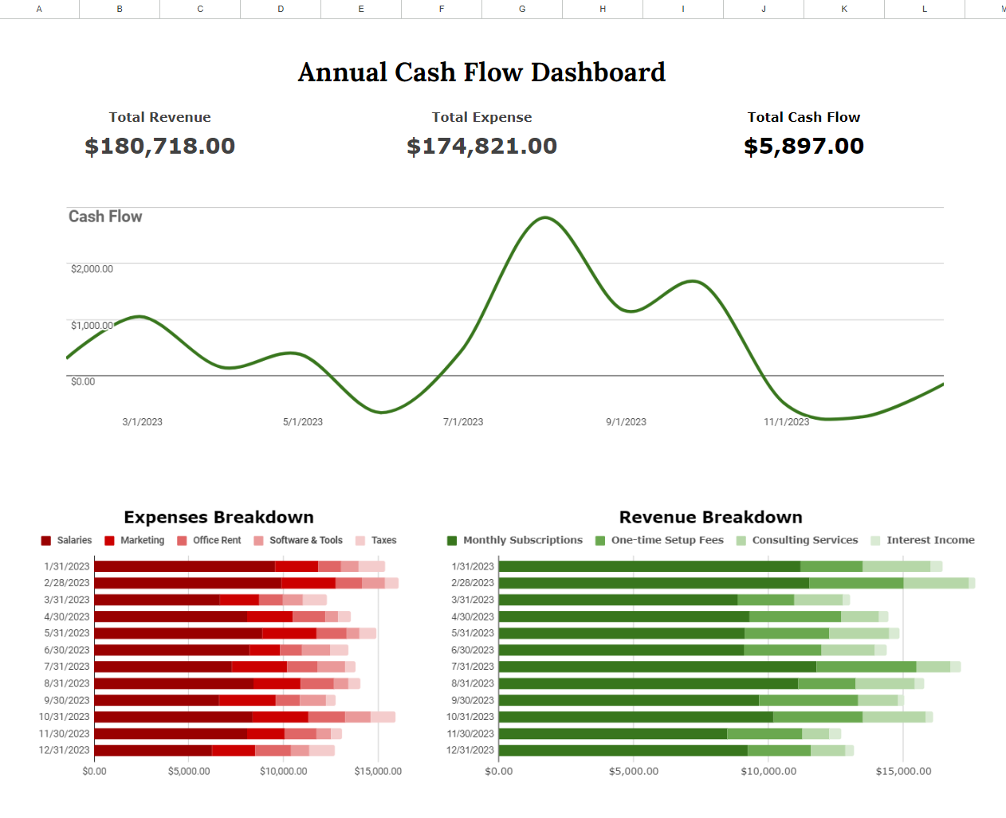
Task: Click the Revenue Breakdown chart title
Action: pos(710,518)
